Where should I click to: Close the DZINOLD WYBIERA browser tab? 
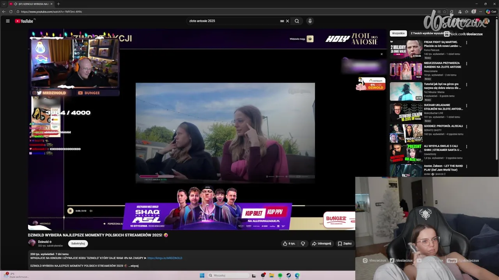pos(51,4)
